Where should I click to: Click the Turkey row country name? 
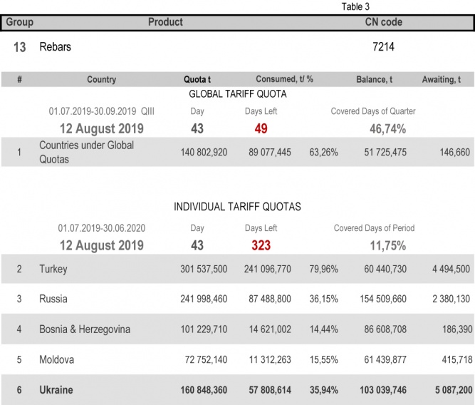pos(53,269)
